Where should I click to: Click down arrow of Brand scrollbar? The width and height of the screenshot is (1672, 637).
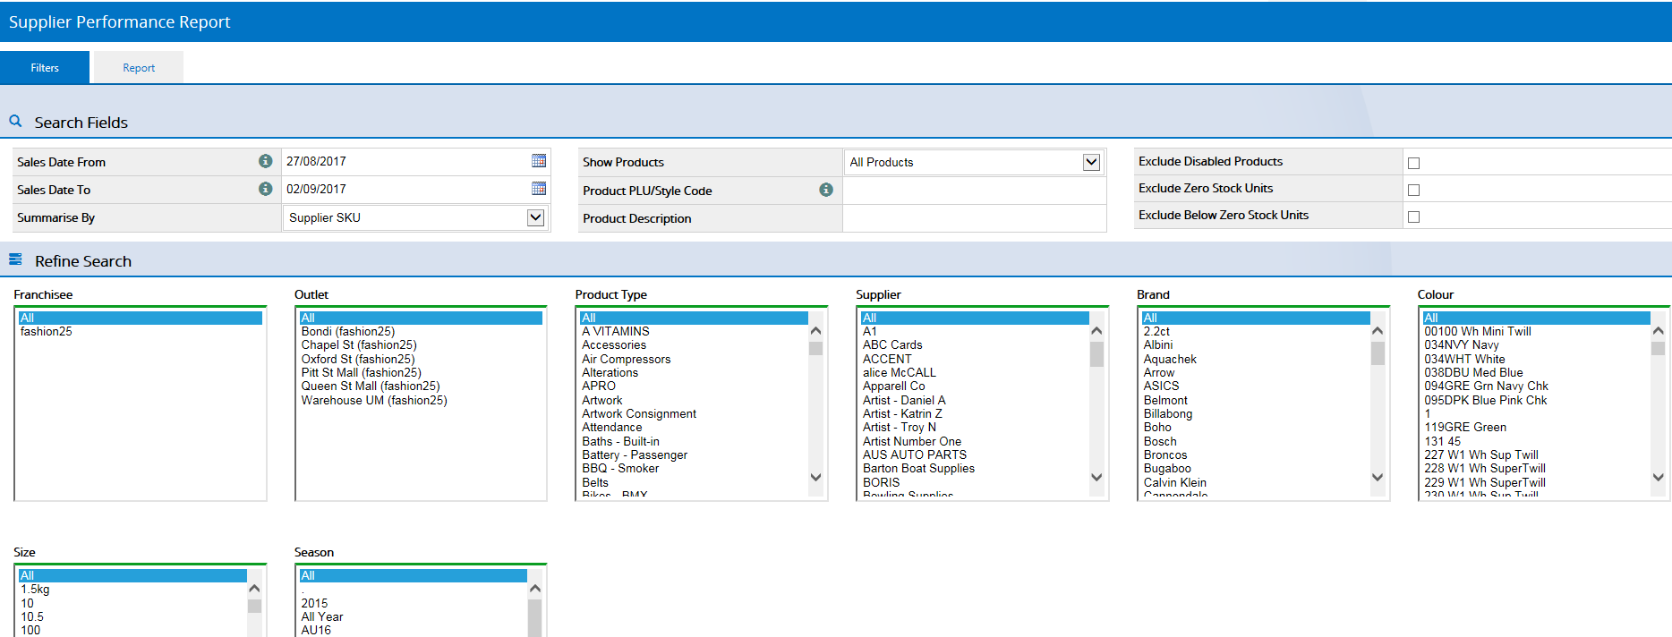point(1378,477)
